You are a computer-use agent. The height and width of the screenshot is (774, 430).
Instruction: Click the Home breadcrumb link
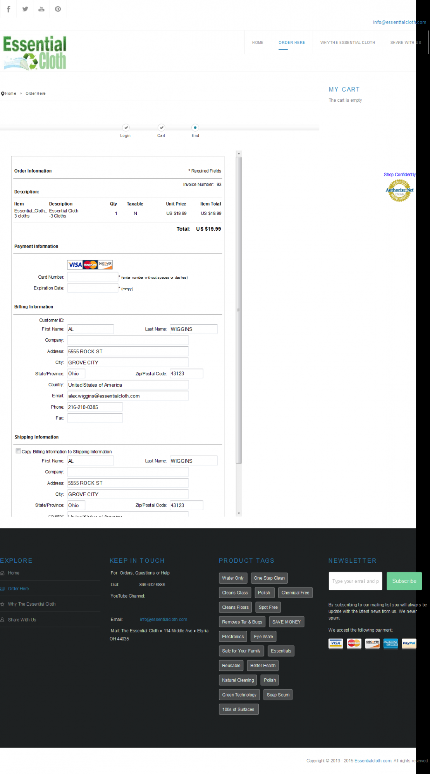tap(11, 94)
